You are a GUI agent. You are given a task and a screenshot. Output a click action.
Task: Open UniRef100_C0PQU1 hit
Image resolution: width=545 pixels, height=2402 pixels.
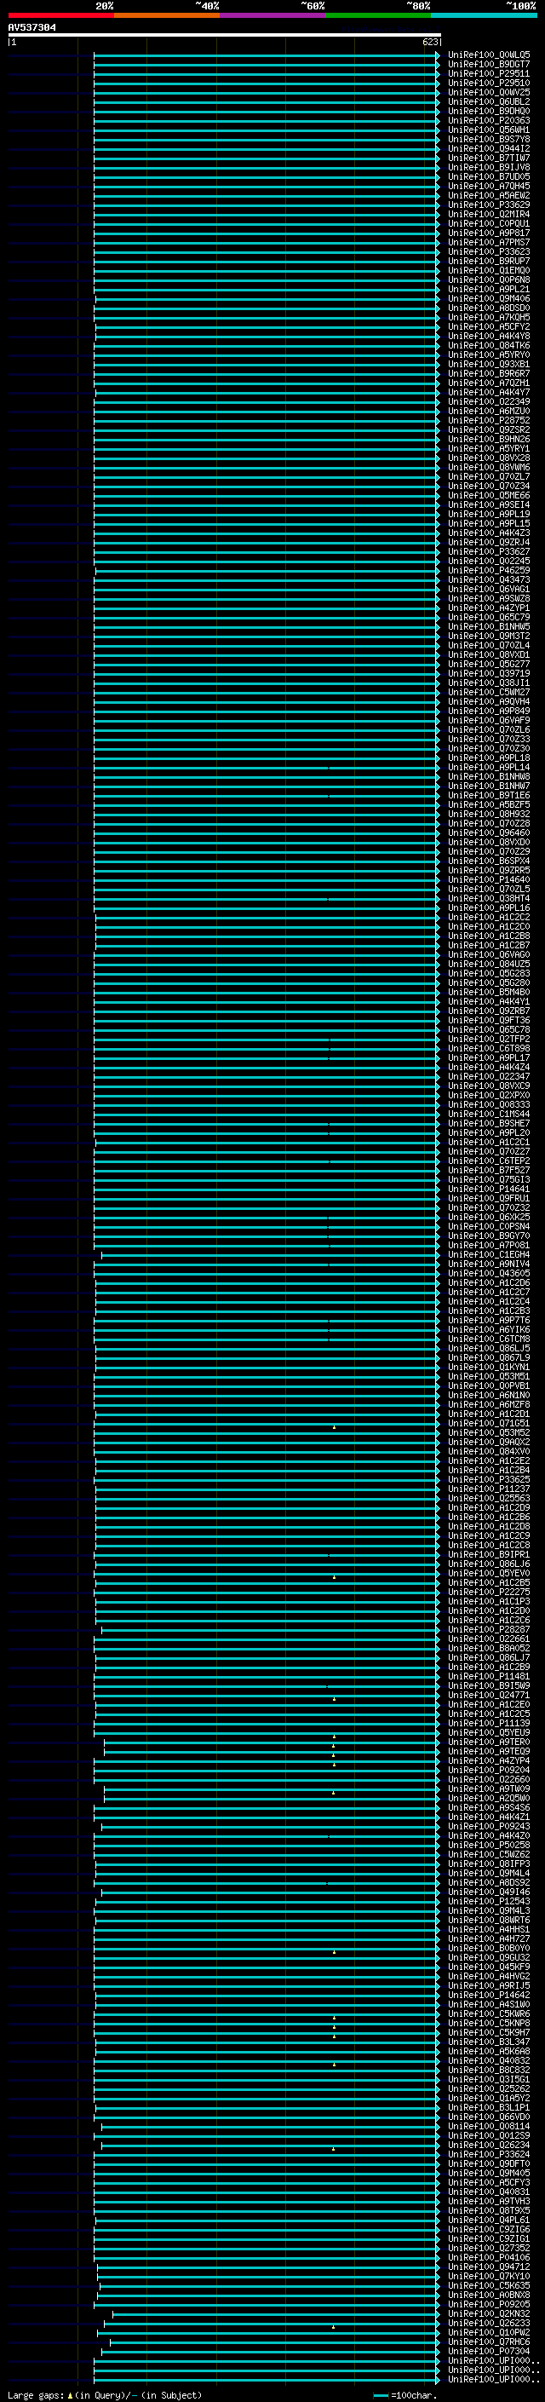489,224
